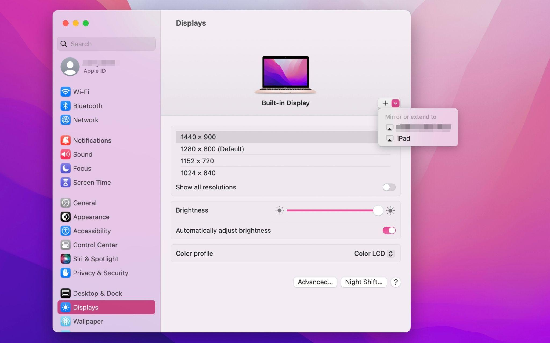Click the Wi-Fi icon in sidebar
Image resolution: width=550 pixels, height=343 pixels.
tap(66, 92)
